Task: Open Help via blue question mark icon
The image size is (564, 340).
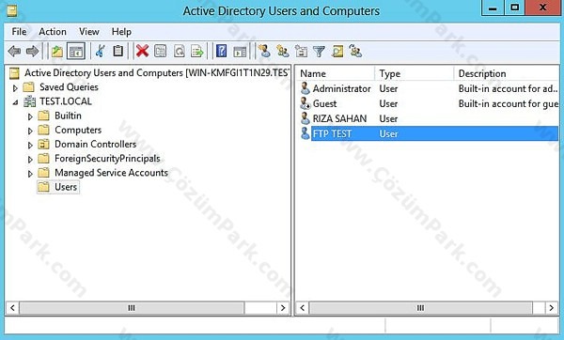Action: click(x=221, y=51)
